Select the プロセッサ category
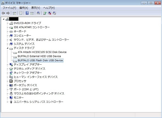 click(20, 81)
